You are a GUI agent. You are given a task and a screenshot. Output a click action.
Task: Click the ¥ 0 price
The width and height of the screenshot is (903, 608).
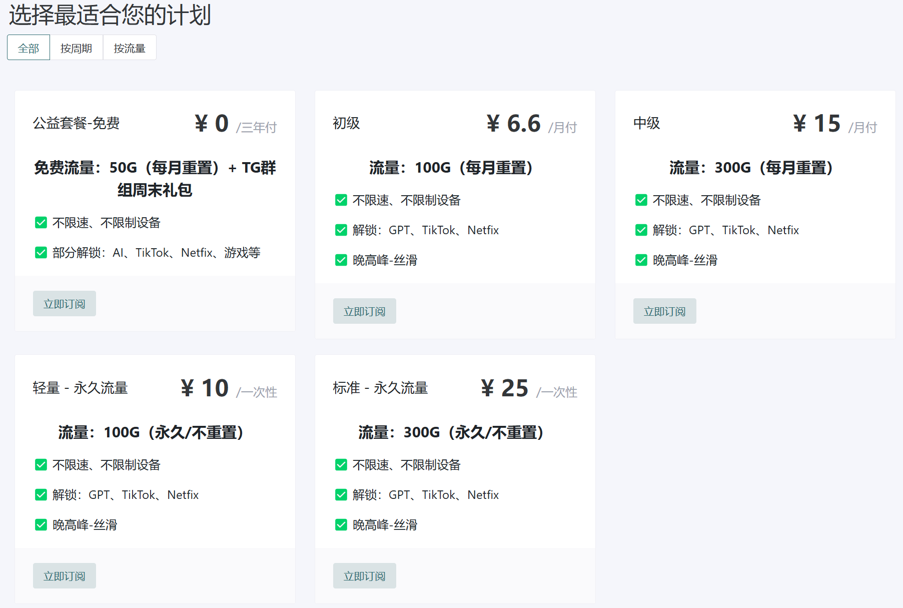[x=212, y=124]
